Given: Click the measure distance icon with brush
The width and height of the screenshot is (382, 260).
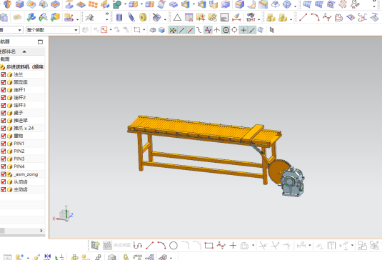Looking at the screenshot, I should click(236, 18).
